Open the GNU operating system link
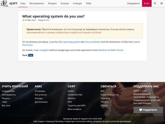This screenshot has height=124, width=165. click(x=69, y=42)
